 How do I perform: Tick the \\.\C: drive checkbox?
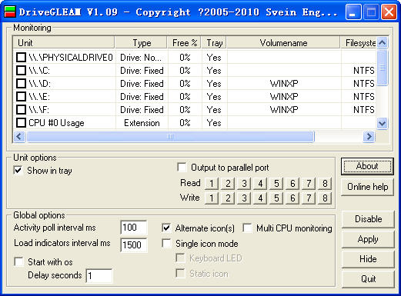click(x=21, y=70)
